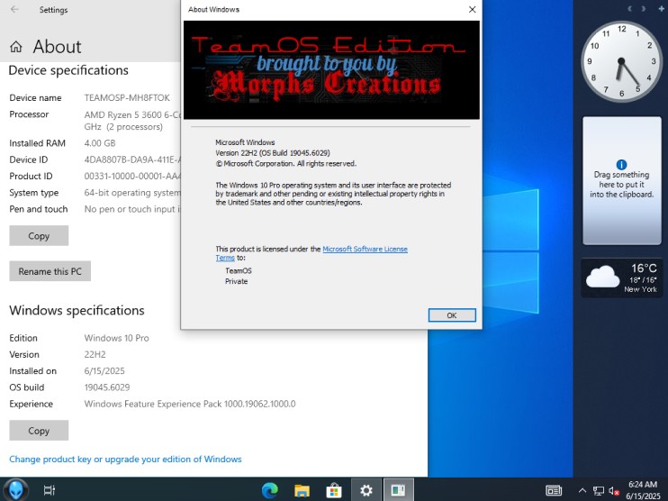Copy device specifications
Viewport: 668px width, 501px height.
39,236
